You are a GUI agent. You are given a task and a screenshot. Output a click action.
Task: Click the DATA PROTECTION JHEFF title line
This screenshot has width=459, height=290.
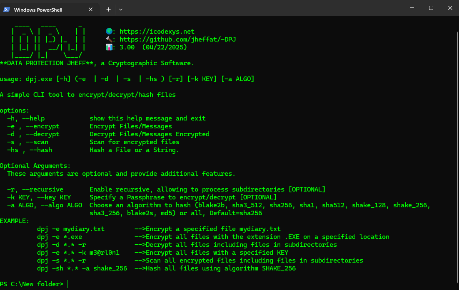click(x=97, y=63)
